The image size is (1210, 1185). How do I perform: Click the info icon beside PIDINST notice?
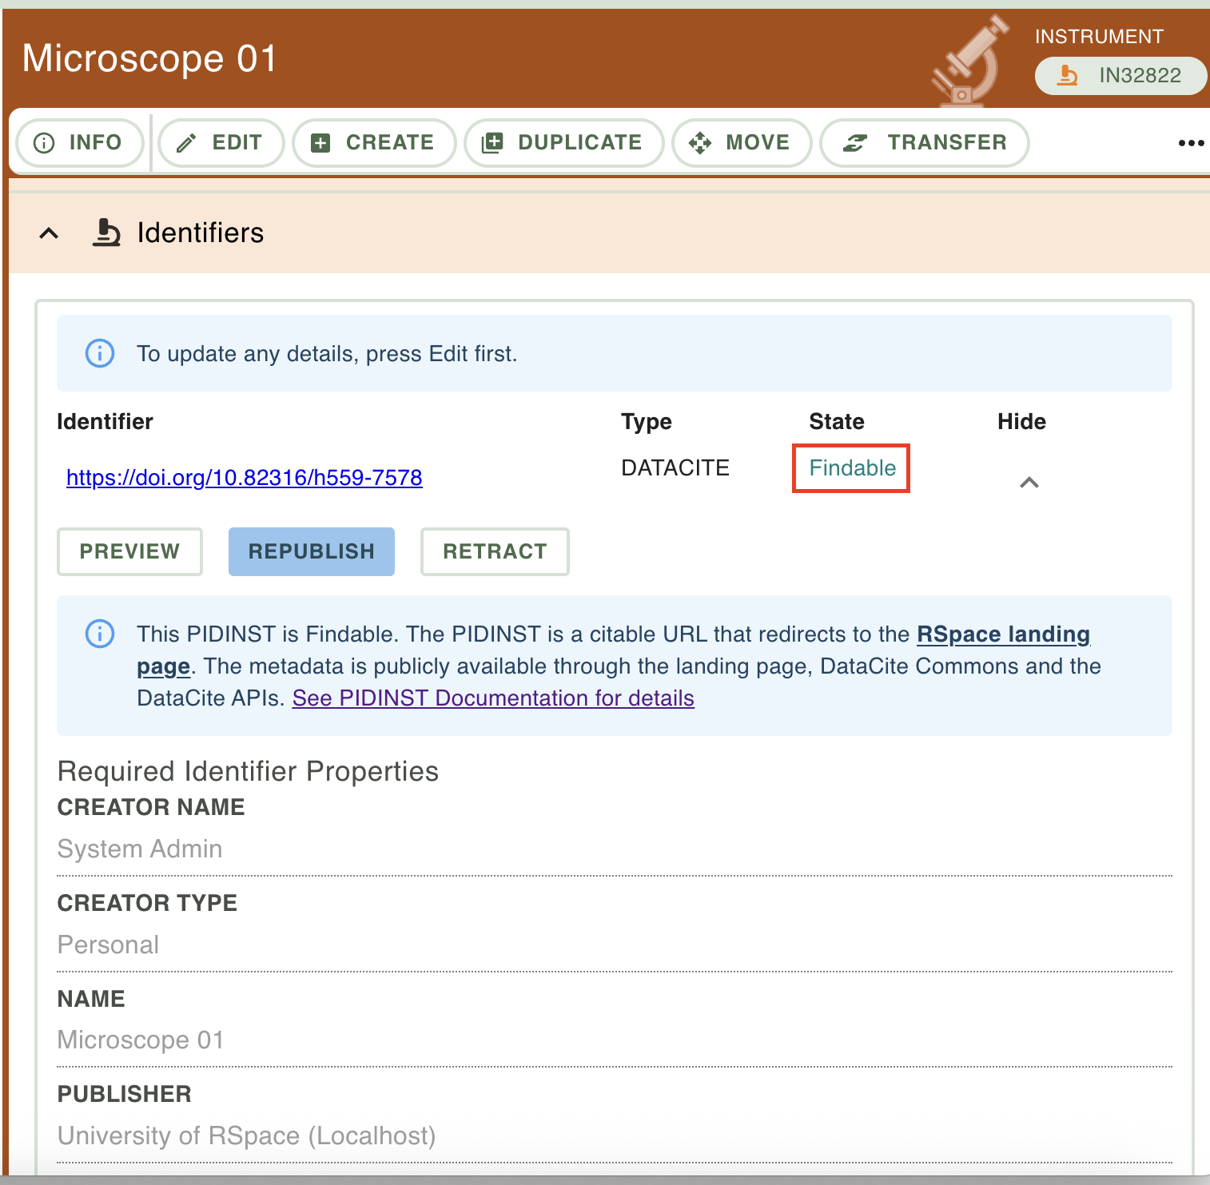(100, 634)
